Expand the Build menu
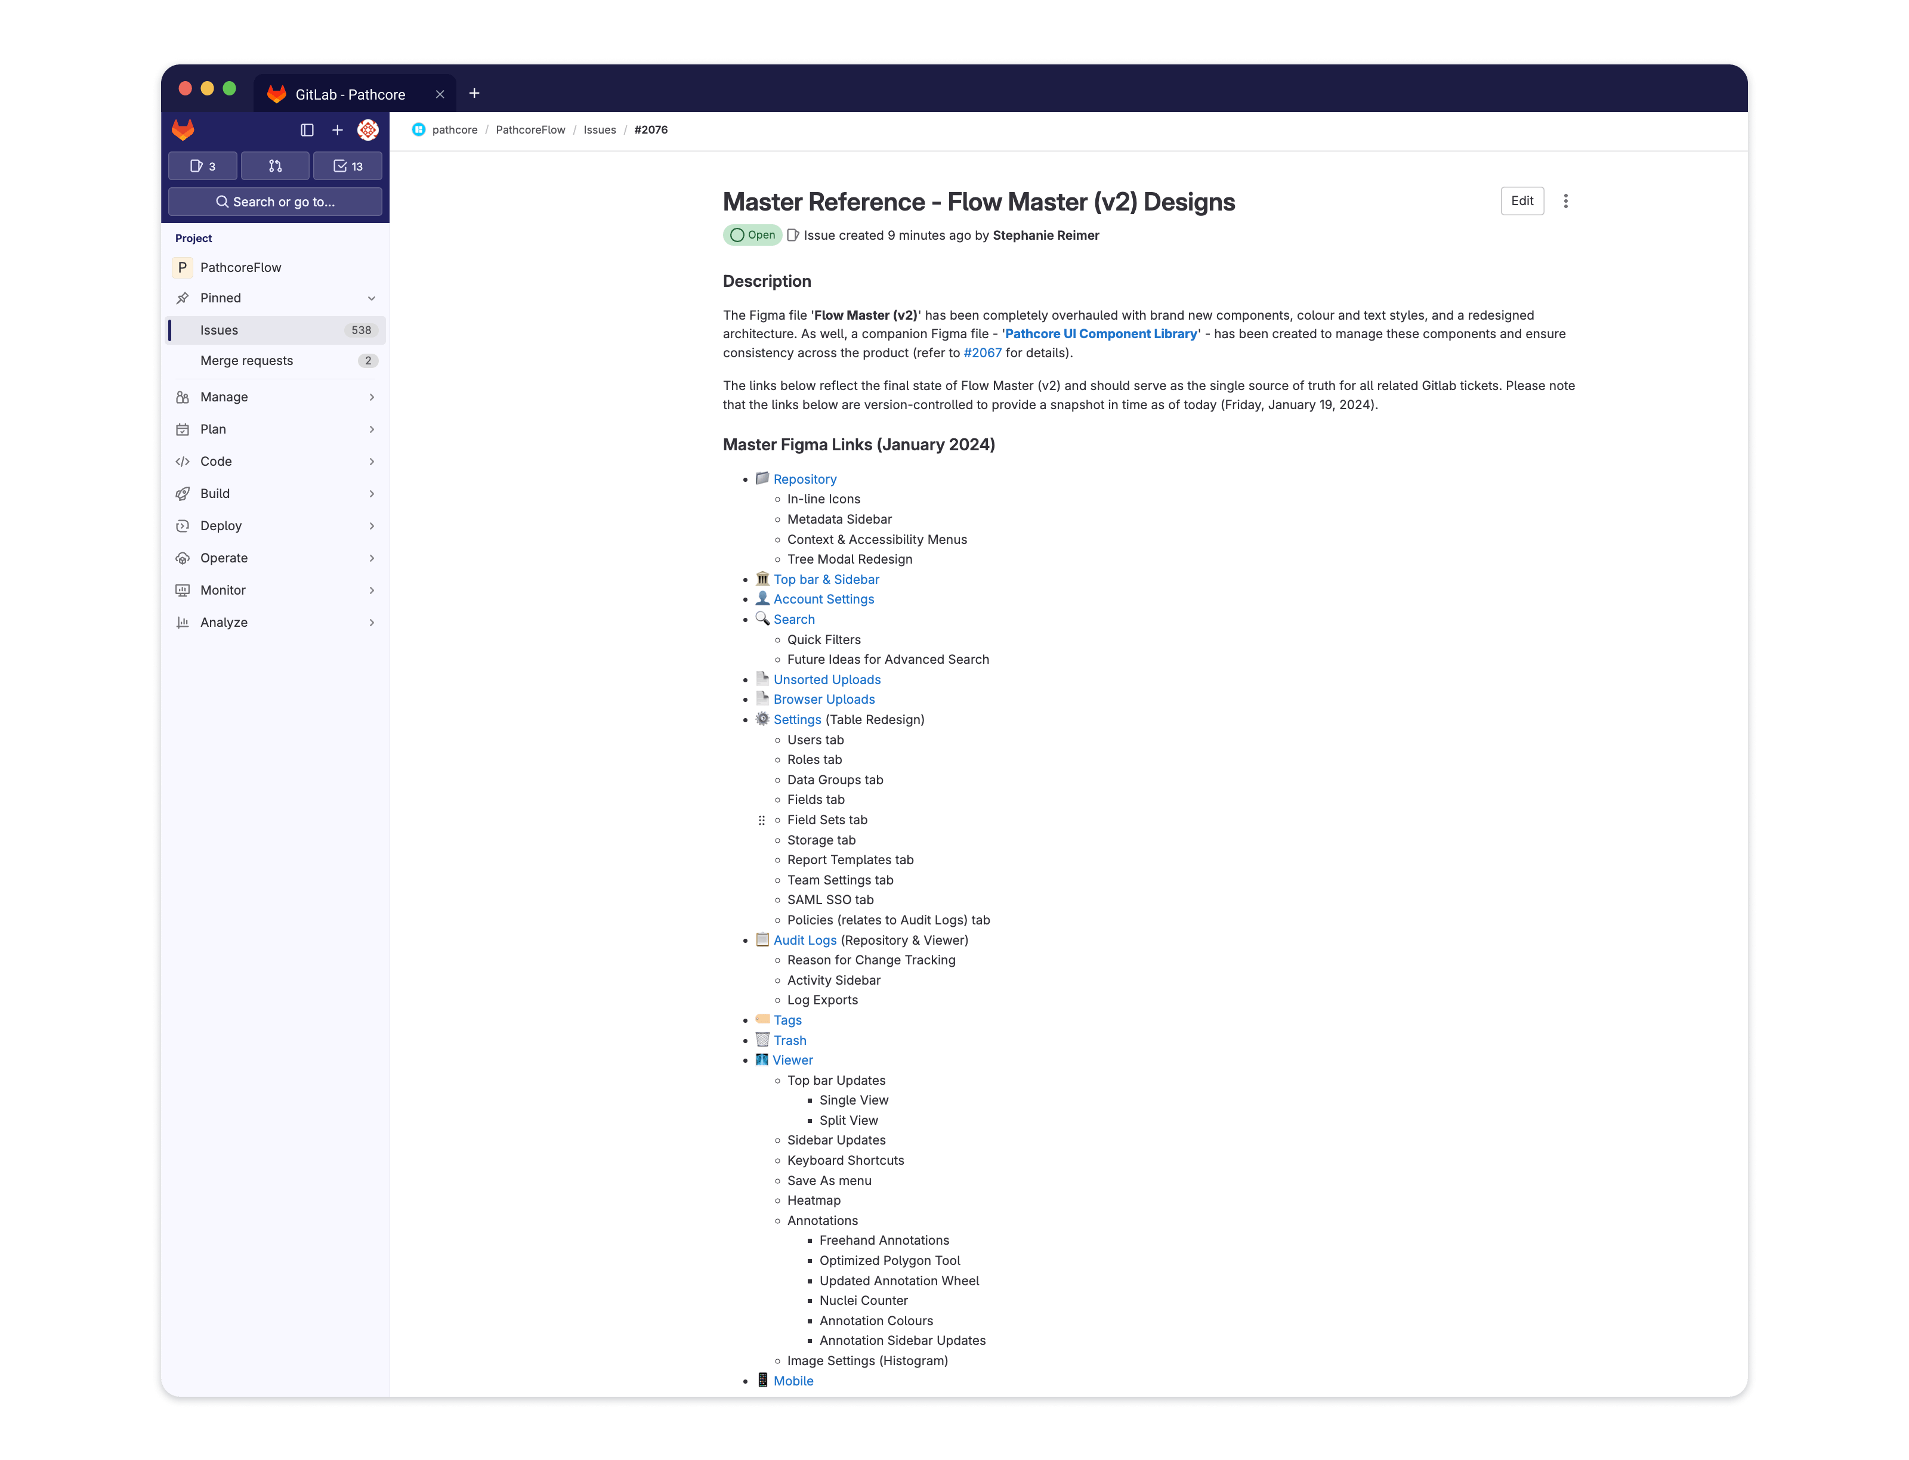1909x1460 pixels. coord(274,494)
